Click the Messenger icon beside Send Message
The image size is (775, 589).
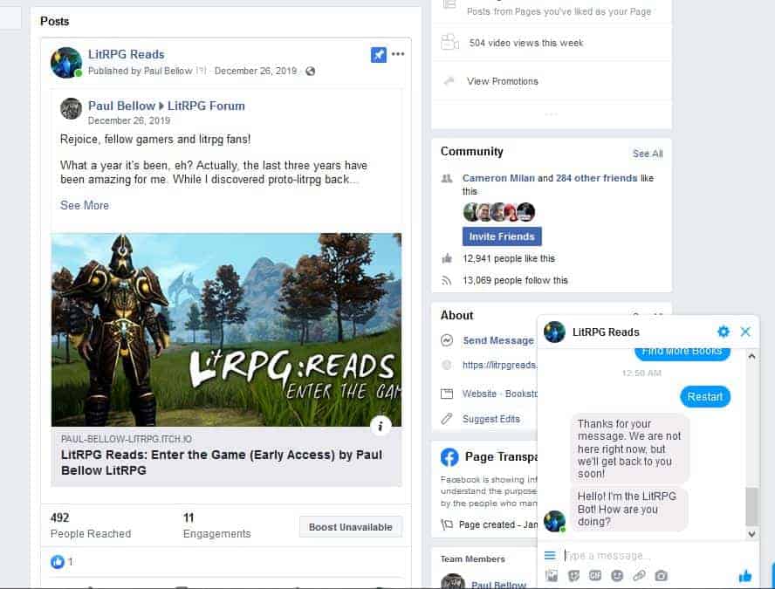(x=447, y=340)
